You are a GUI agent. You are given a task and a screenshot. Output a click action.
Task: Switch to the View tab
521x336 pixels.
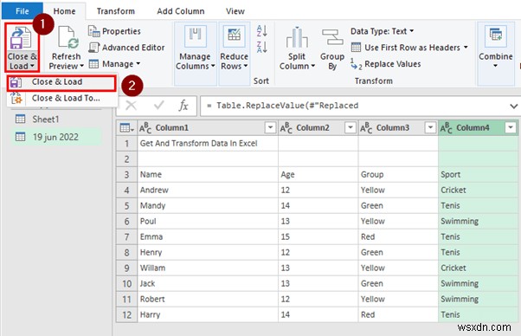click(235, 11)
